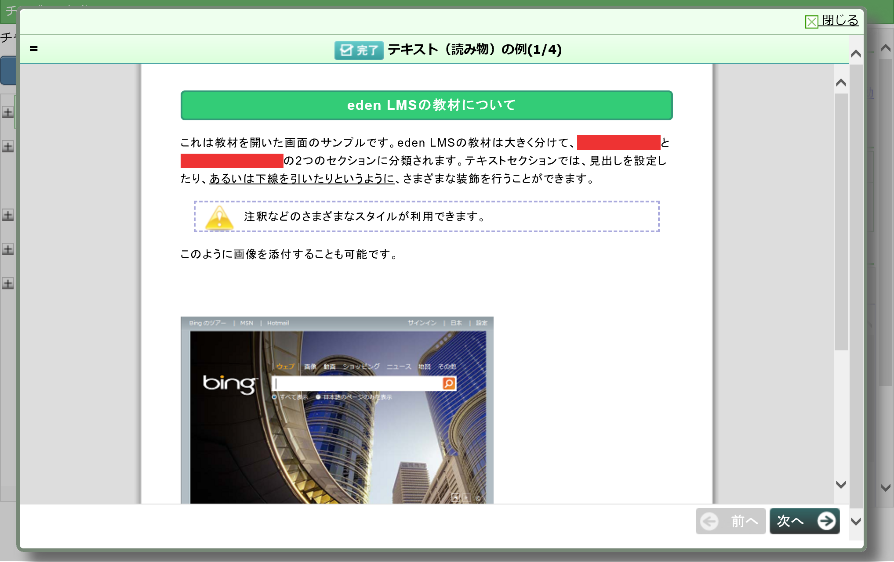This screenshot has height=562, width=894.
Task: Click the sentence このように画像を添付することも可能です
Action: pyautogui.click(x=289, y=254)
